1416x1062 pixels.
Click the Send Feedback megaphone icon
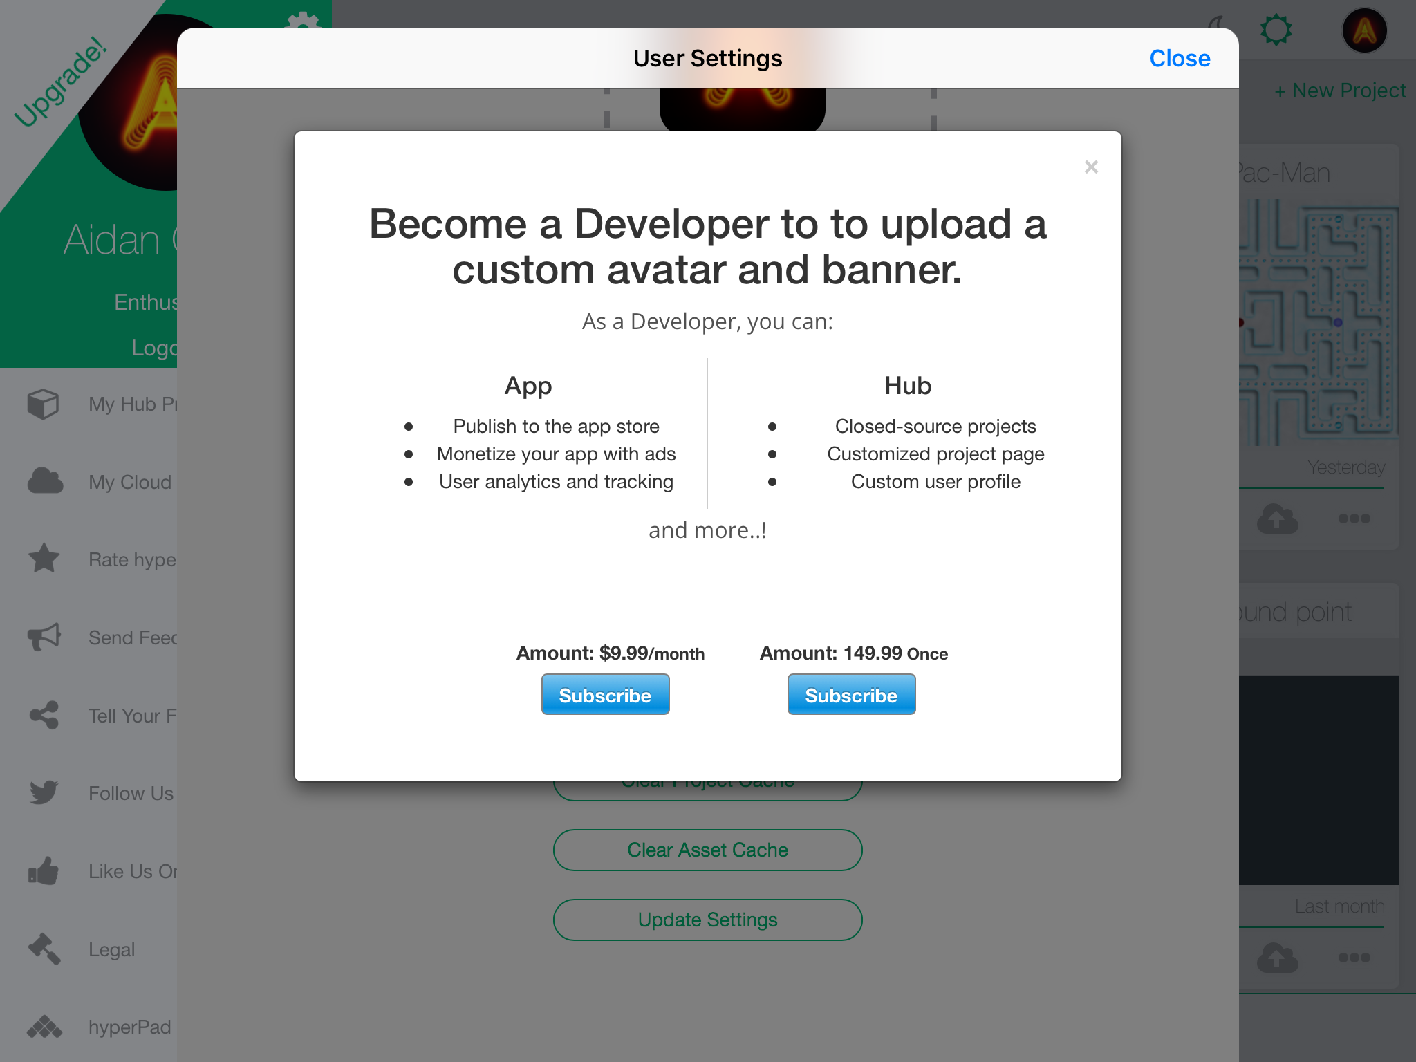44,637
